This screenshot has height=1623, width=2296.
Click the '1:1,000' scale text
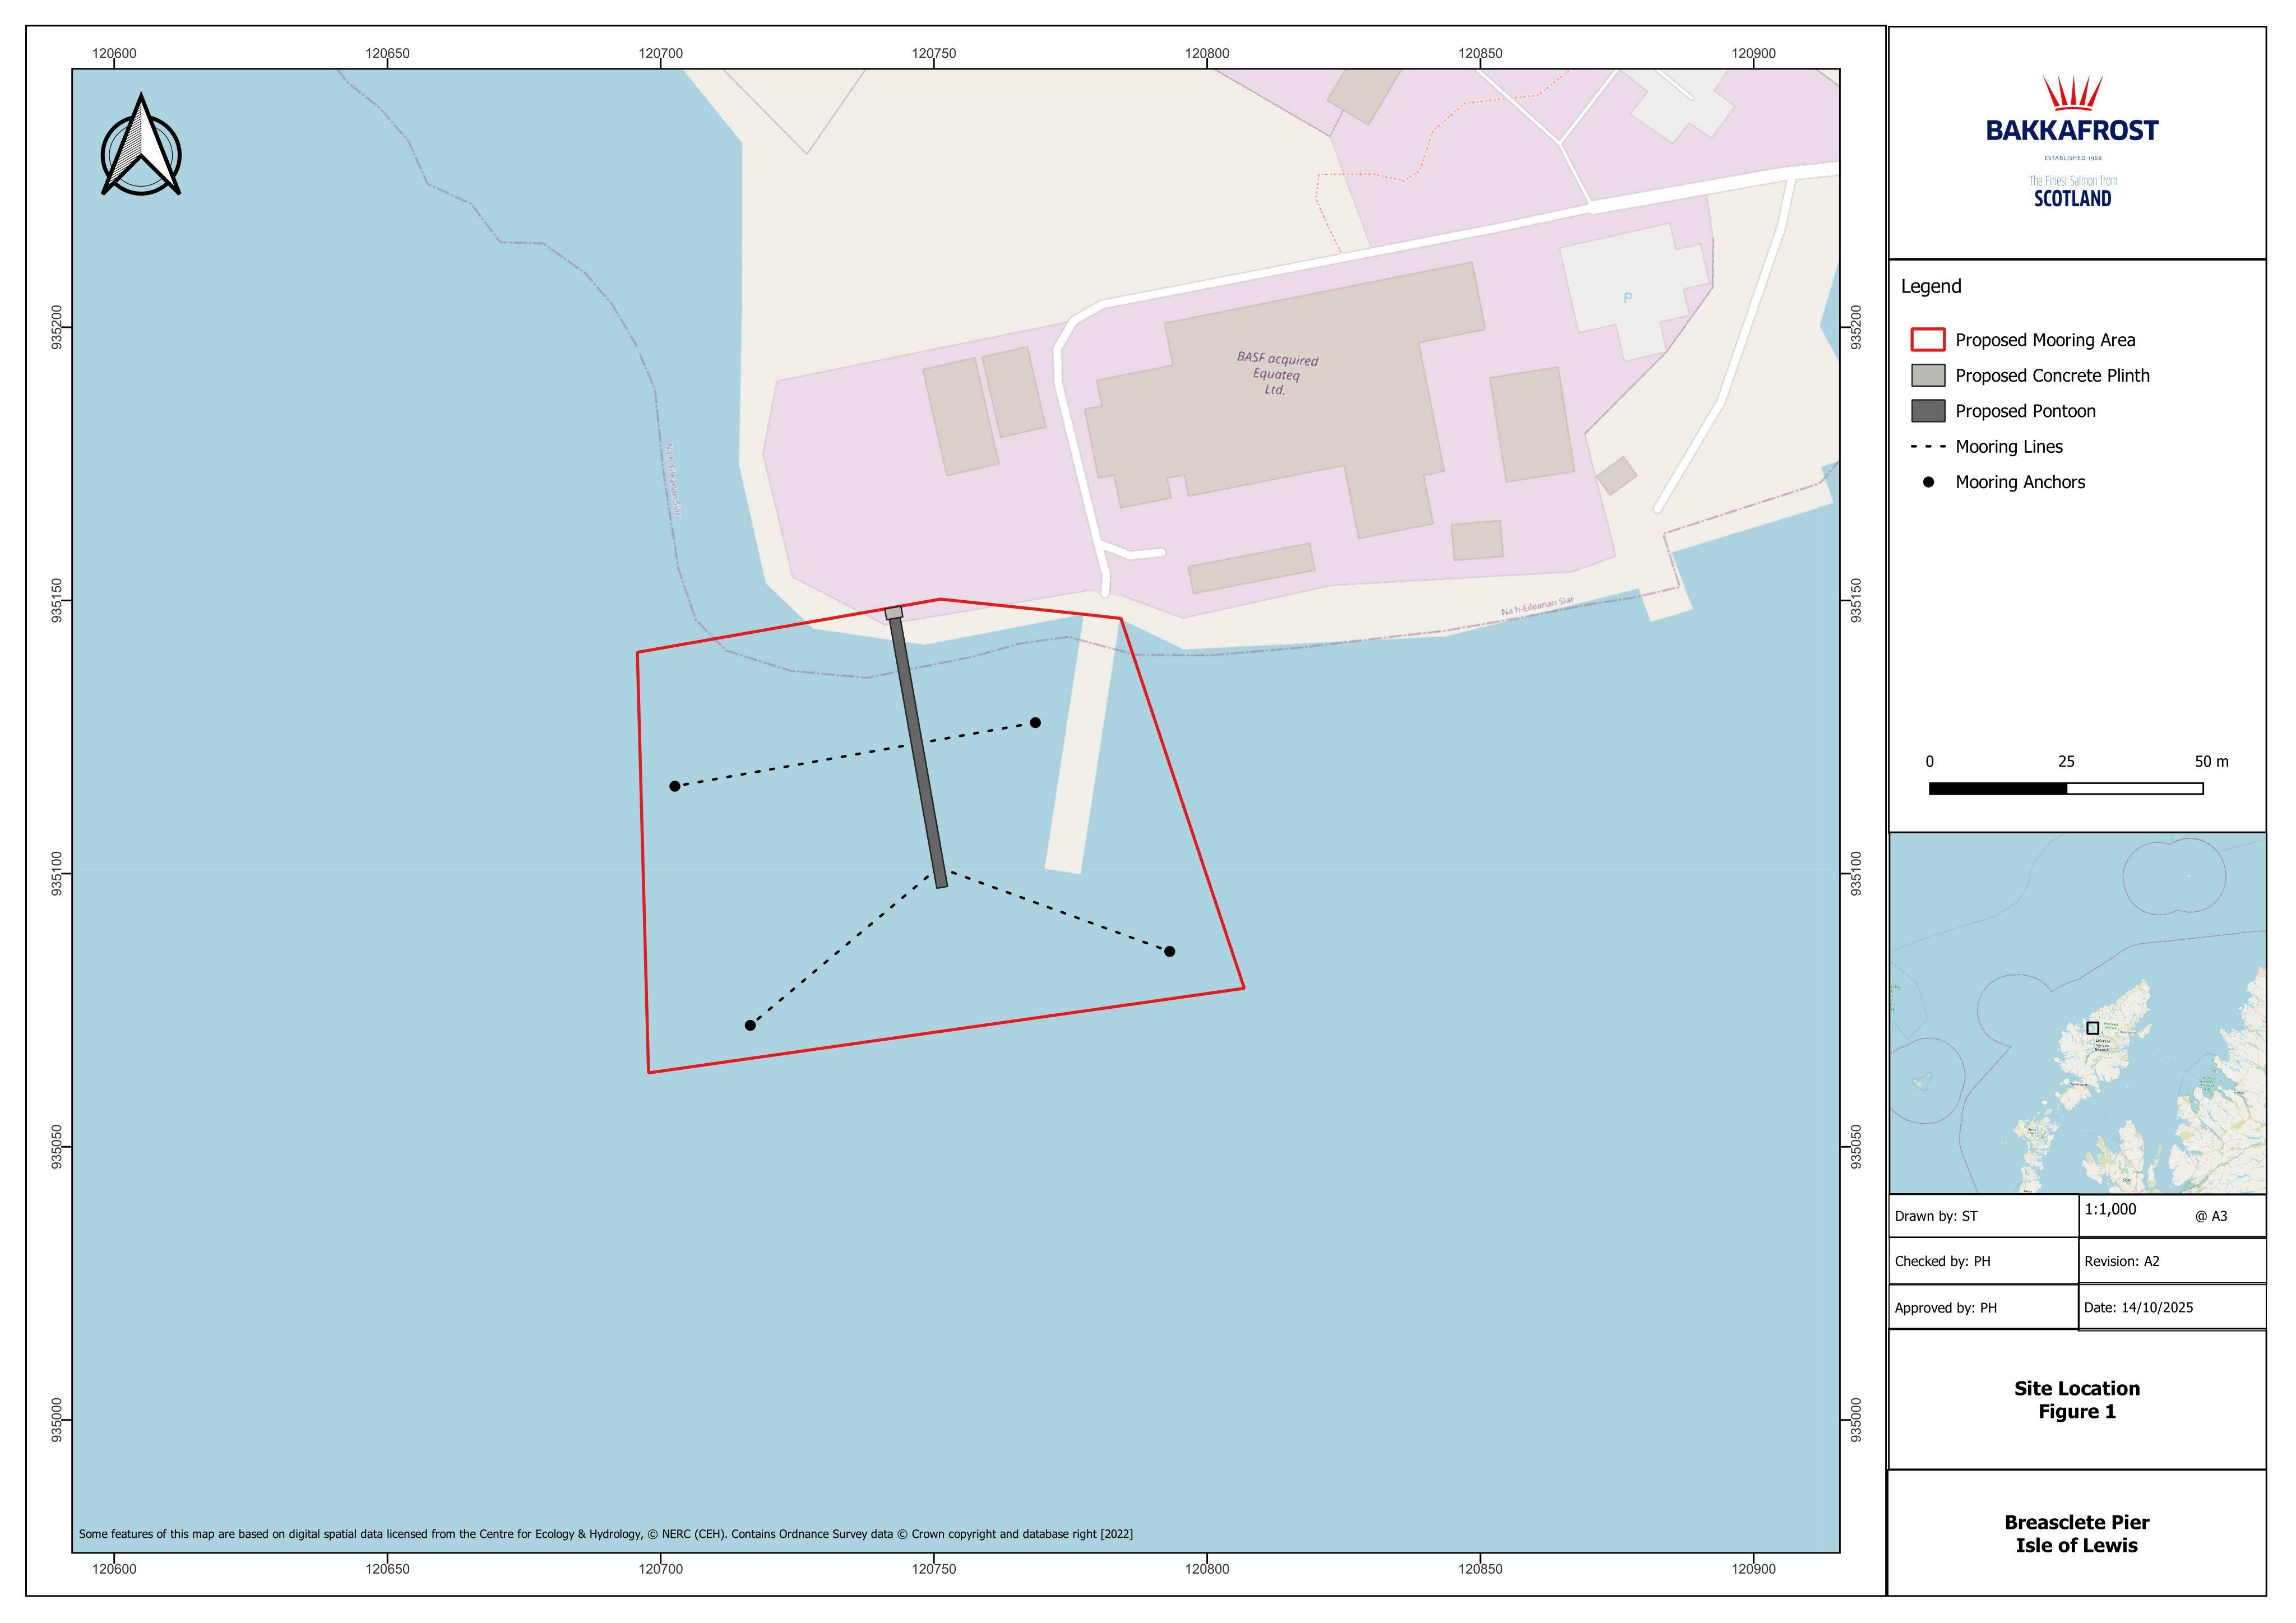(x=2110, y=1209)
